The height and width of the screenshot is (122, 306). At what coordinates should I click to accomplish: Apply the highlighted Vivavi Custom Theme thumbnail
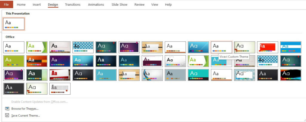pyautogui.click(x=221, y=47)
